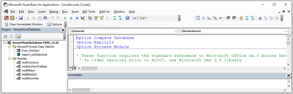Open the Edit toolbar options arrow after the bookmark icons

282,18
